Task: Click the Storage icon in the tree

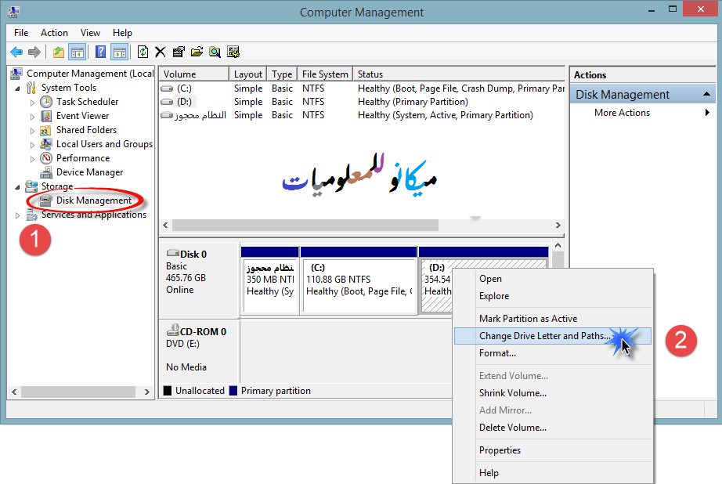Action: (31, 186)
